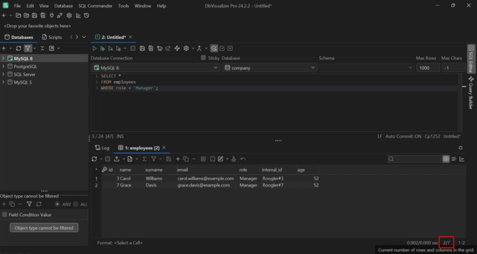
Task: Open the Log tab in results
Action: point(102,148)
